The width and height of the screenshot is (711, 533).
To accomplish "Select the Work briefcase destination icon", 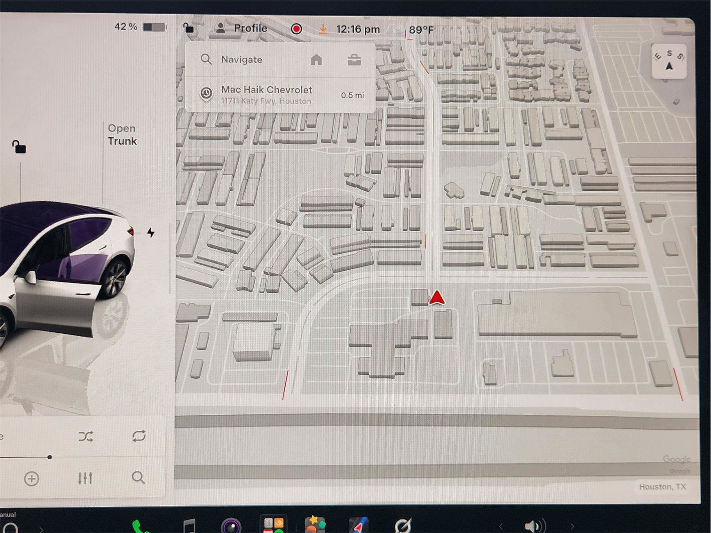I will (354, 60).
